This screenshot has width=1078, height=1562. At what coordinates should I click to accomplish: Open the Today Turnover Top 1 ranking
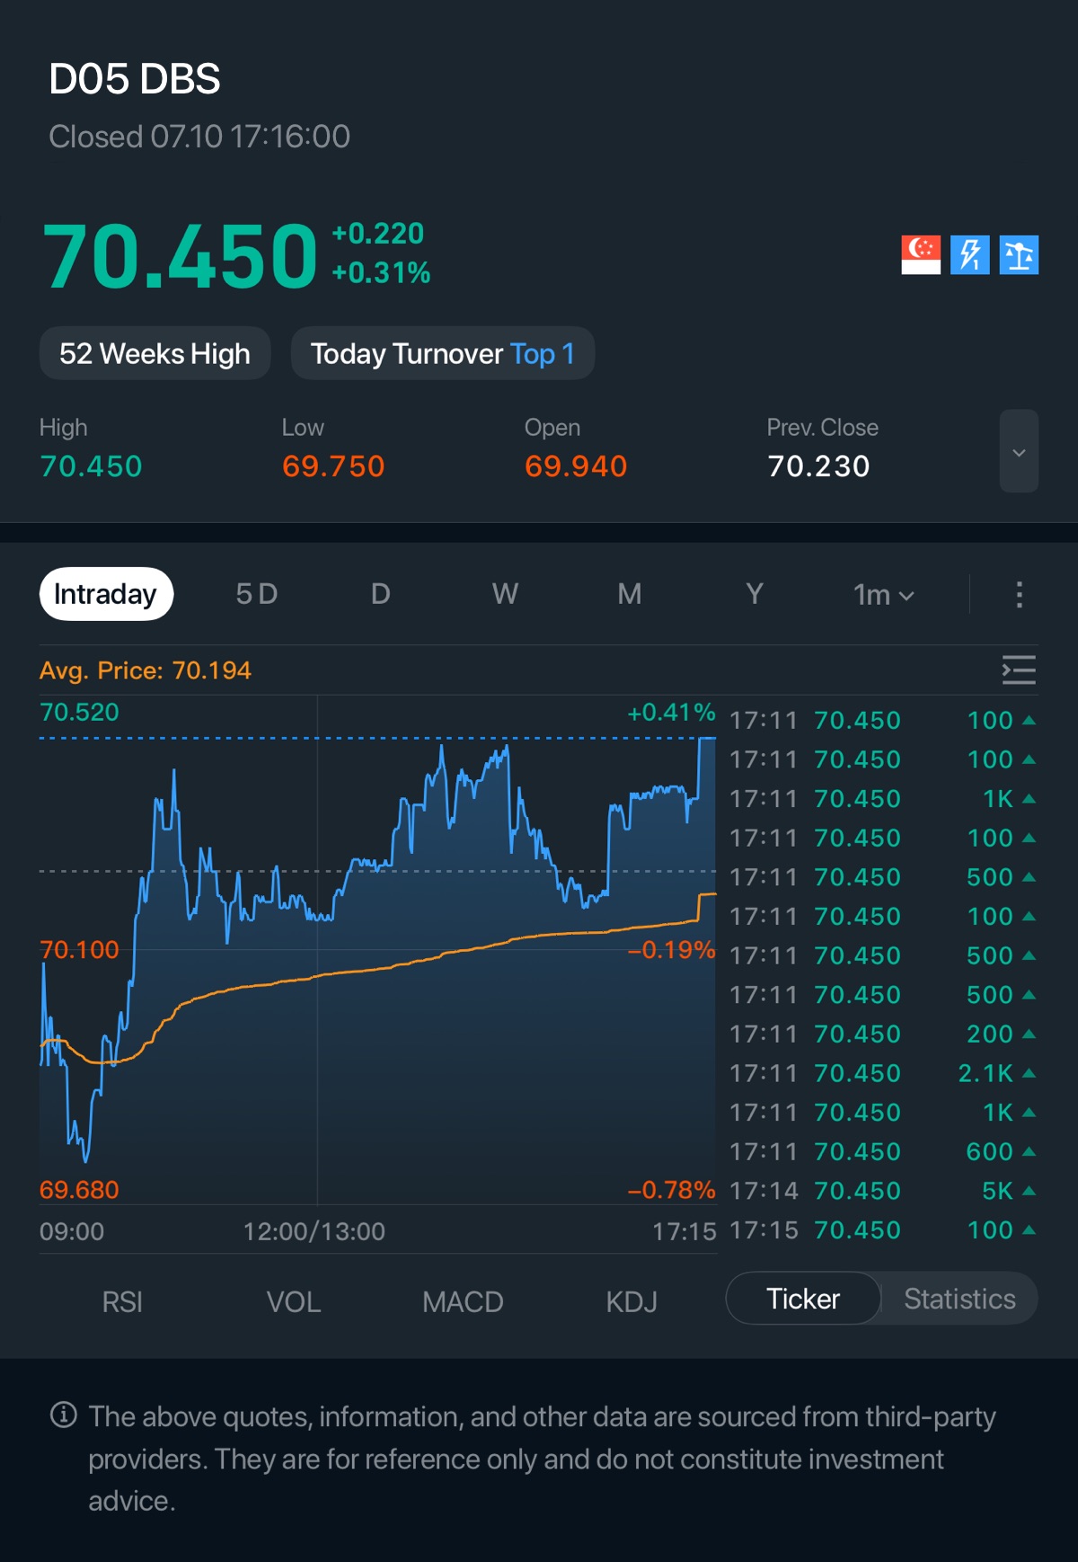443,353
